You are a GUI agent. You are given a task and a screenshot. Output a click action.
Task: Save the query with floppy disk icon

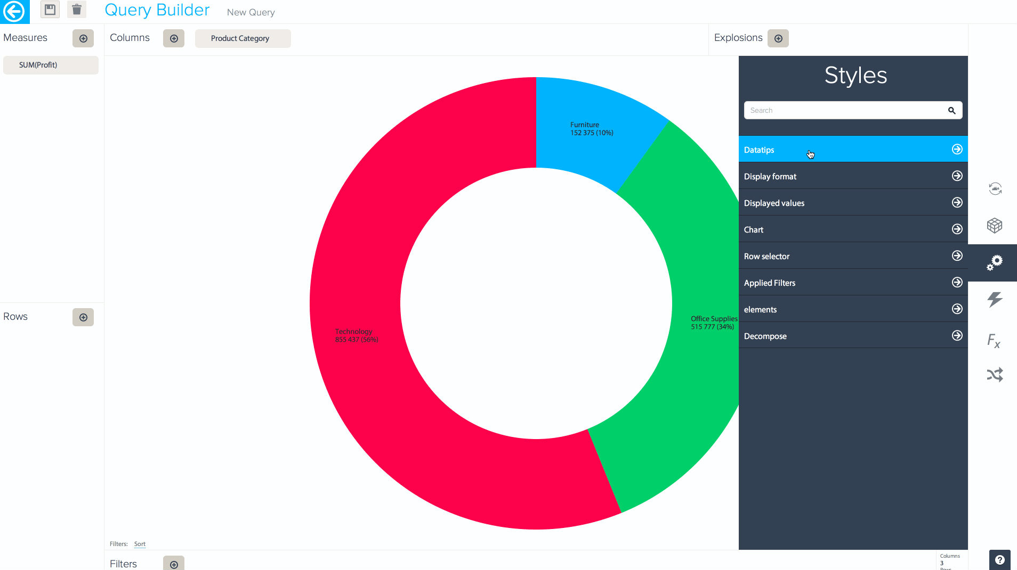tap(50, 10)
